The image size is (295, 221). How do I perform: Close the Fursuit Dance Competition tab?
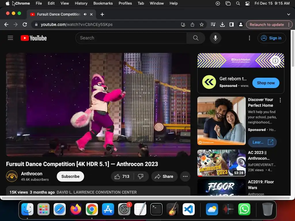pos(91,14)
